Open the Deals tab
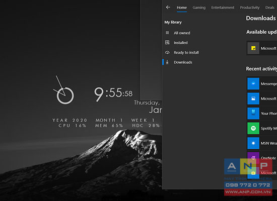The image size is (277, 201). (x=270, y=8)
